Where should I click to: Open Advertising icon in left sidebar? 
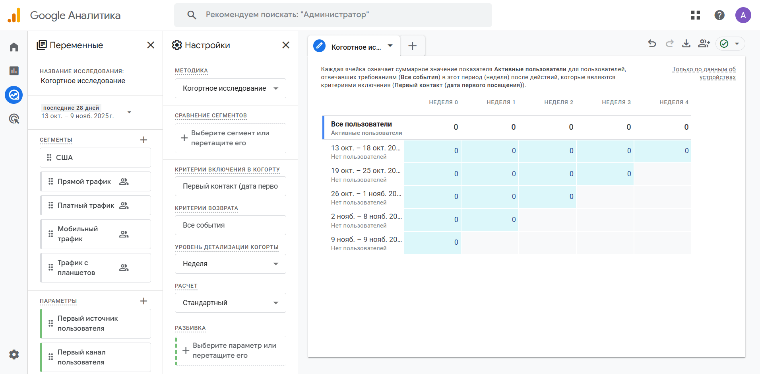point(14,119)
